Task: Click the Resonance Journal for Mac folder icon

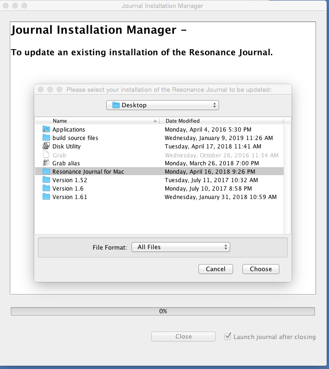Action: (46, 171)
